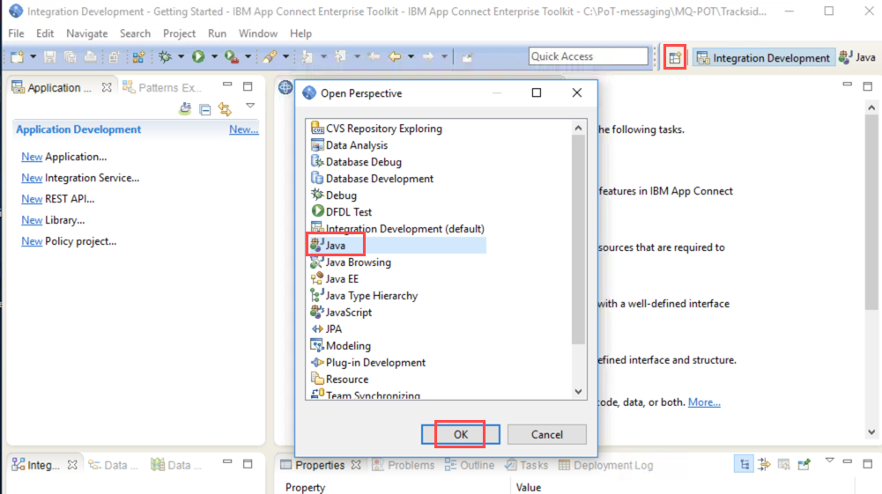Switch to the Integration Development perspective button
The image size is (882, 494).
763,57
